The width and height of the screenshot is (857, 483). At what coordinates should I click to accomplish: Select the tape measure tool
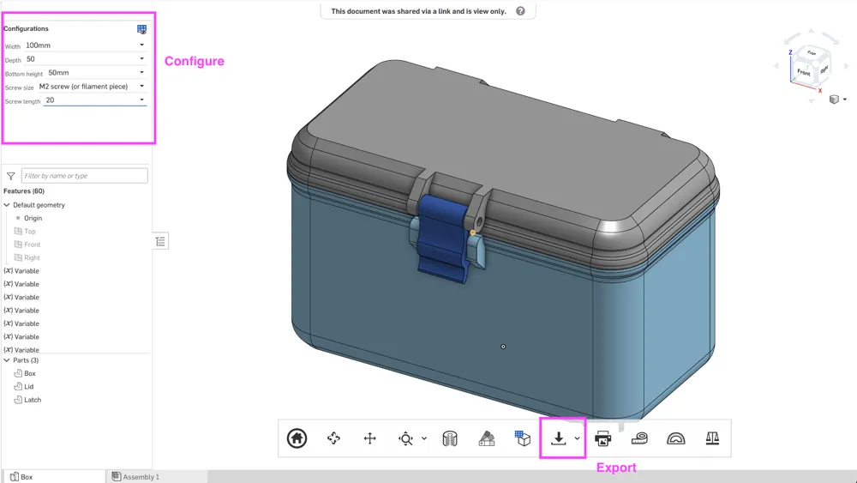[639, 438]
